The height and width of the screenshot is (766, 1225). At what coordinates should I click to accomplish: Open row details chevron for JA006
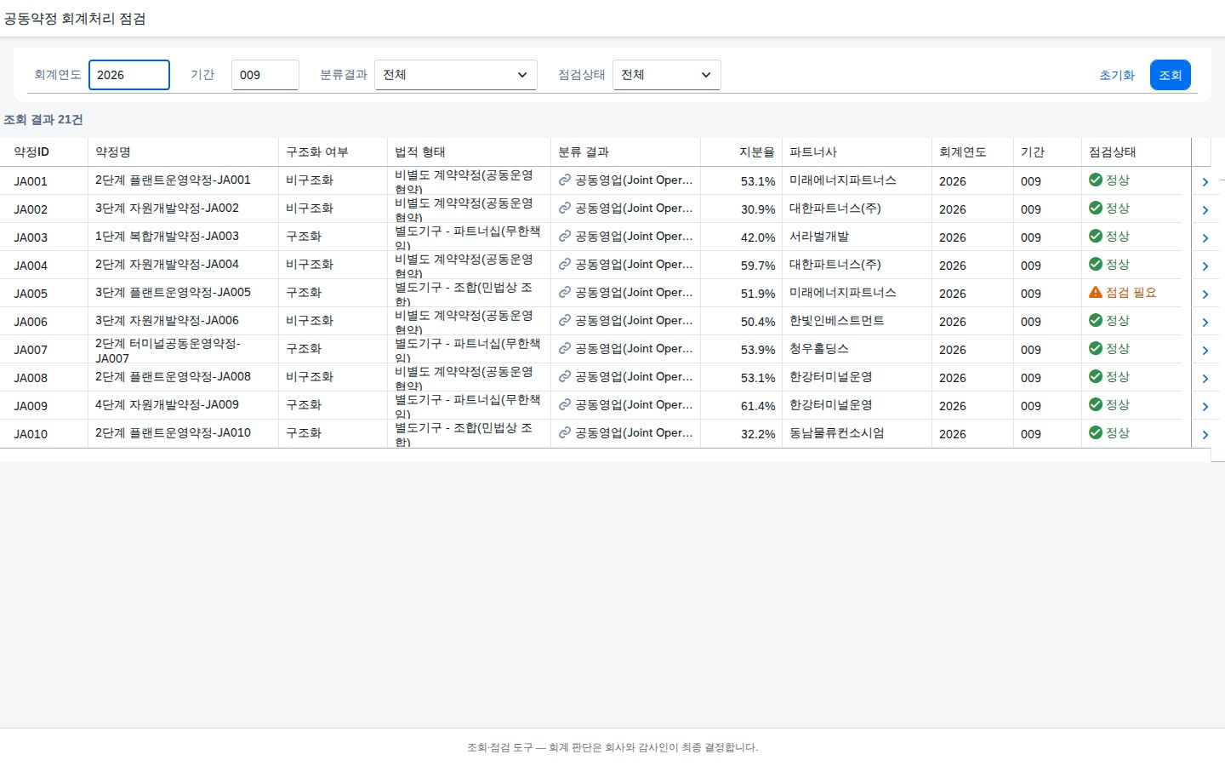click(x=1205, y=322)
